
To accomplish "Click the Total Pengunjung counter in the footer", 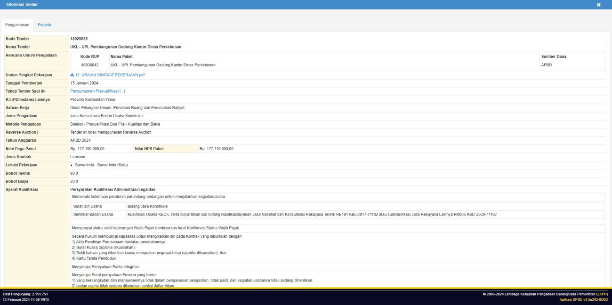I will [x=25, y=294].
